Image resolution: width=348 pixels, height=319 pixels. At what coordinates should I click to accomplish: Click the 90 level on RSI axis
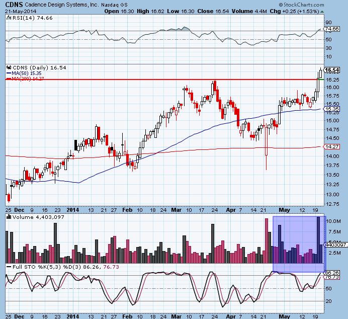[x=329, y=22]
